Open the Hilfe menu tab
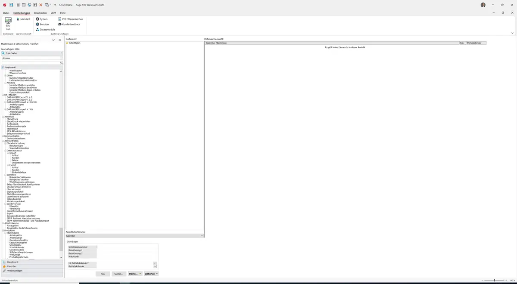517x284 pixels. pos(63,13)
